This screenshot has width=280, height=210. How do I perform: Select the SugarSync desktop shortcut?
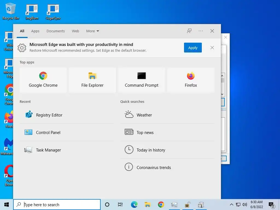tap(53, 12)
